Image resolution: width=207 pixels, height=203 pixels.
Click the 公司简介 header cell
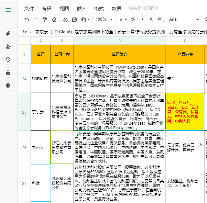coord(119,54)
